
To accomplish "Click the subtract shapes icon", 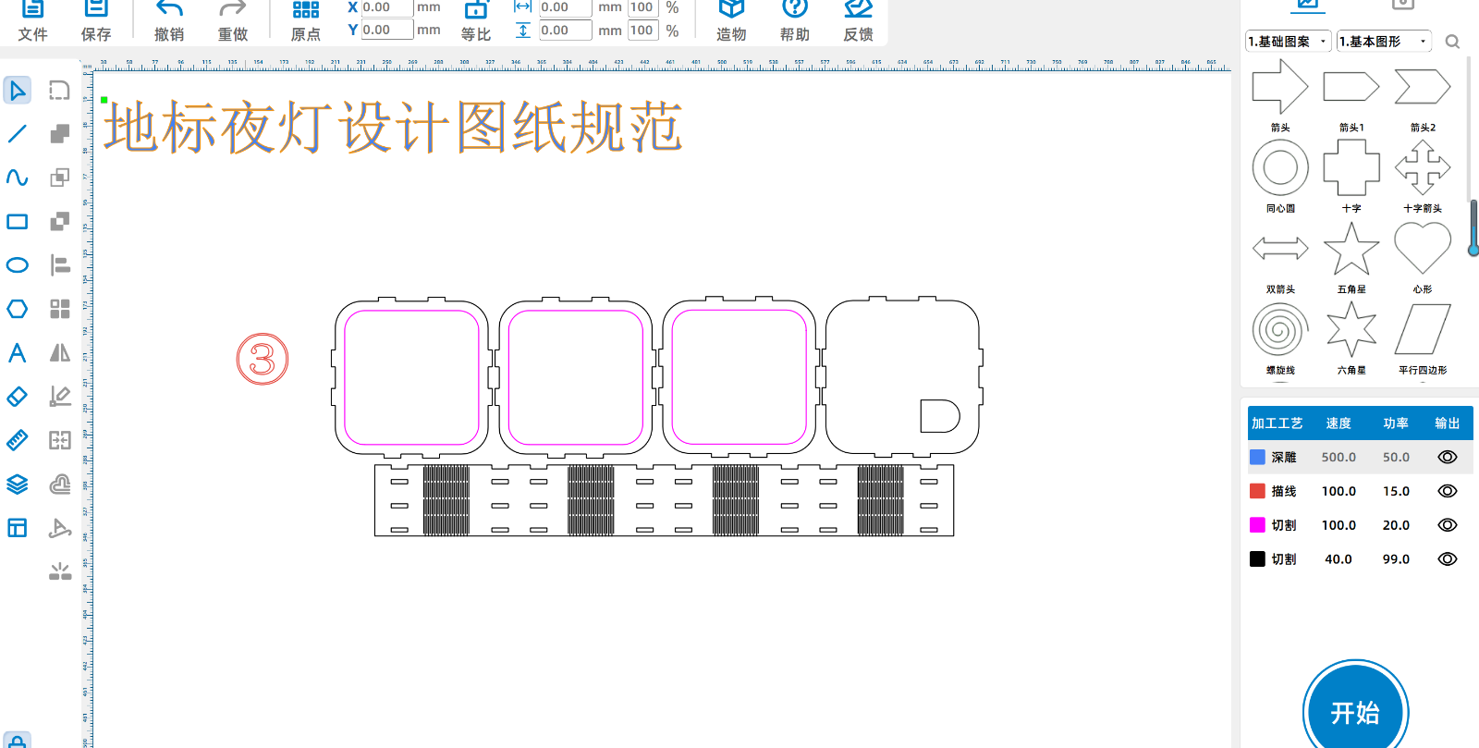I will click(59, 222).
